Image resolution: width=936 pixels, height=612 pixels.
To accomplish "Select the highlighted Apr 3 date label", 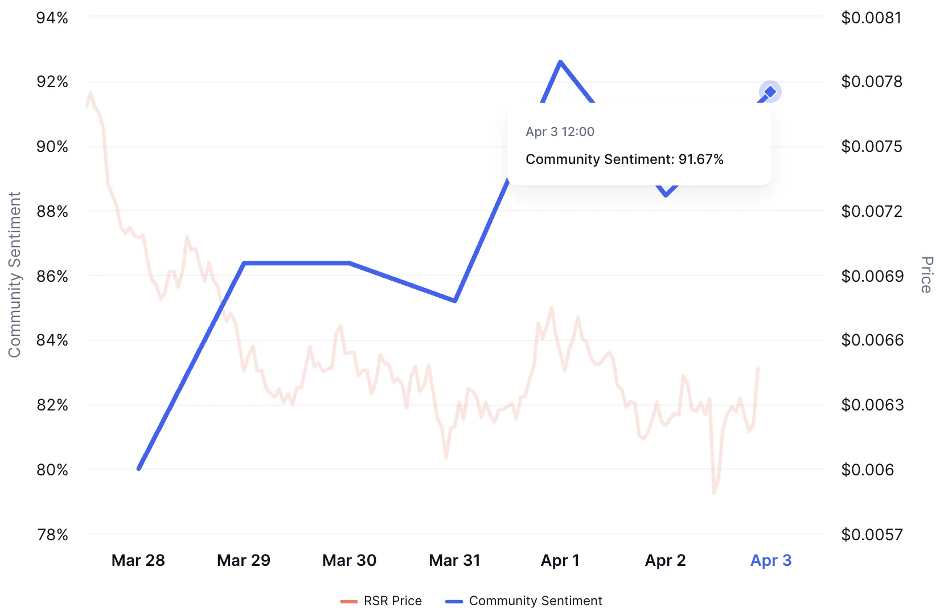I will (x=771, y=560).
